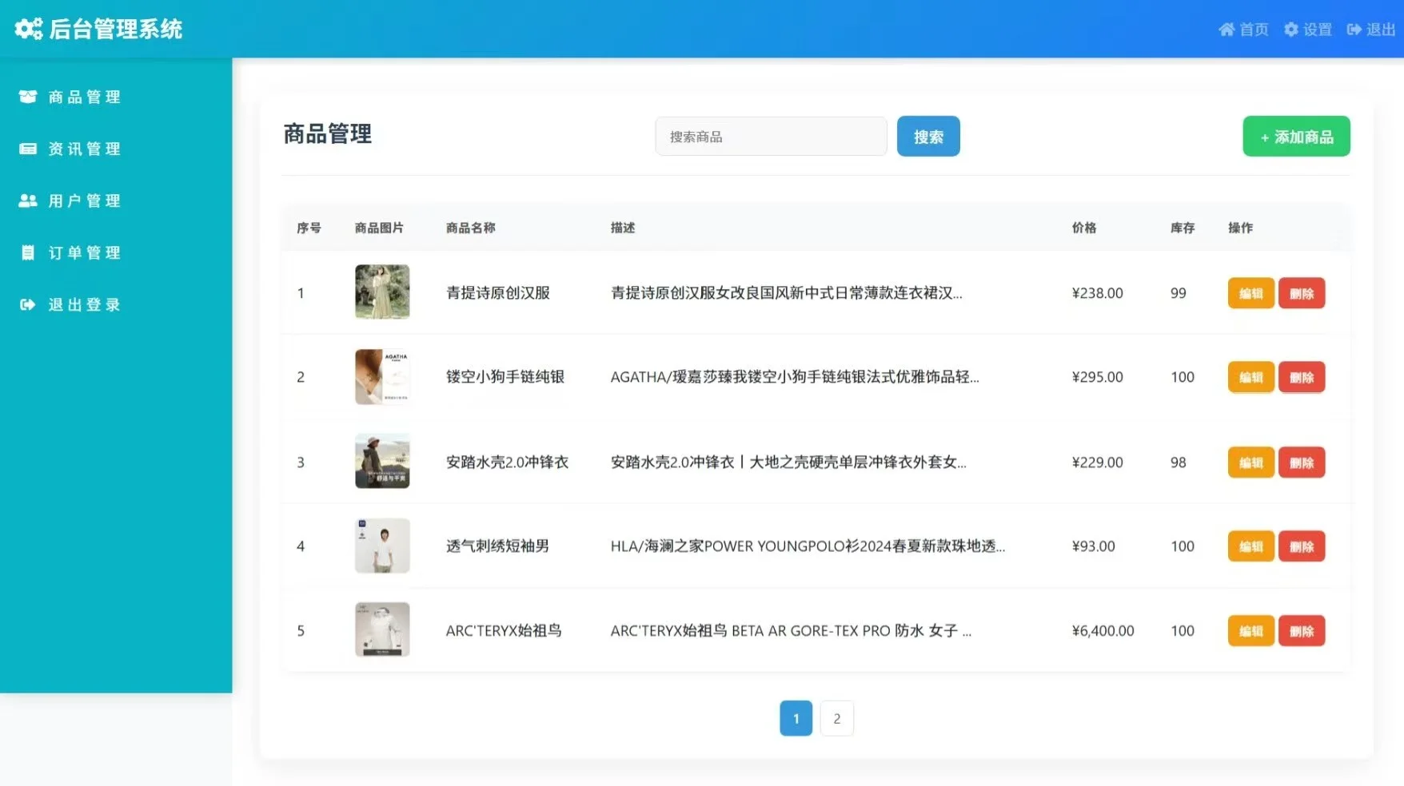Click the 退出登录 logout icon in sidebar

(27, 304)
